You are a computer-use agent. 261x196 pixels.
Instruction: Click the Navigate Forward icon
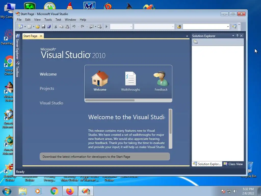(100, 27)
